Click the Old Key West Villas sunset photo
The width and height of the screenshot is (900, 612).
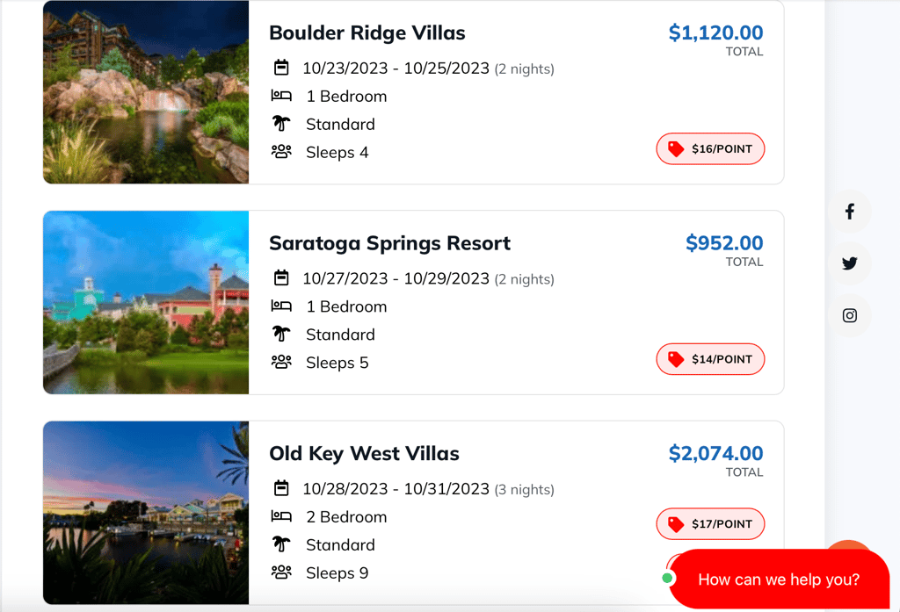pos(146,513)
